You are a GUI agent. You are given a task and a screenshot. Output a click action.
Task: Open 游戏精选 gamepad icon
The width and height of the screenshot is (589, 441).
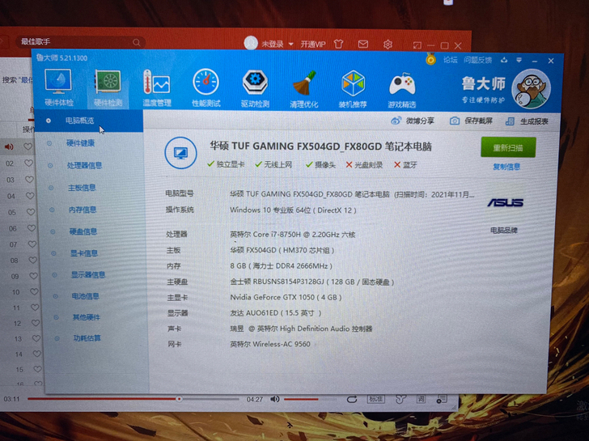[402, 89]
